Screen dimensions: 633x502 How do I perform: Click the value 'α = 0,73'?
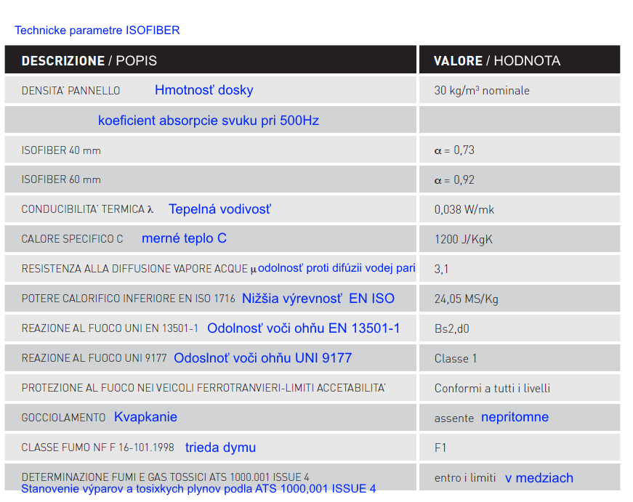pos(454,150)
